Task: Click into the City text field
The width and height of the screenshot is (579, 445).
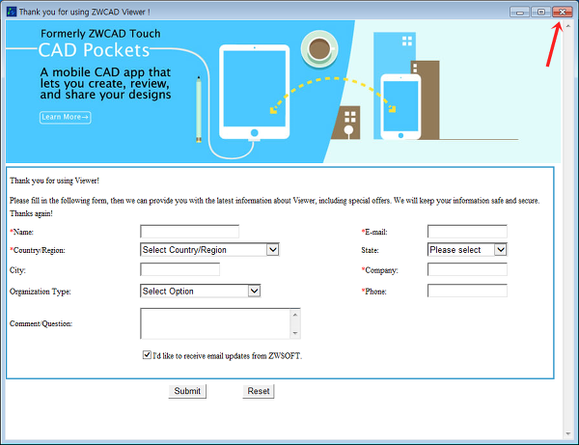Action: click(179, 269)
